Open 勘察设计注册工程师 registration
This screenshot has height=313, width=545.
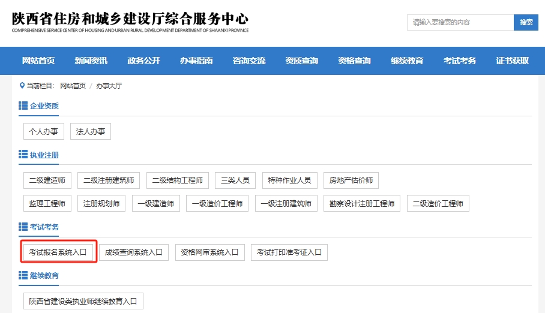pos(362,204)
